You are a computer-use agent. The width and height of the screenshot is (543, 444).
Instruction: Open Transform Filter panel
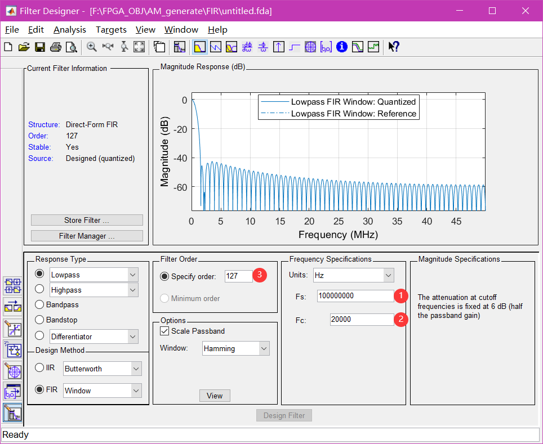click(x=13, y=307)
